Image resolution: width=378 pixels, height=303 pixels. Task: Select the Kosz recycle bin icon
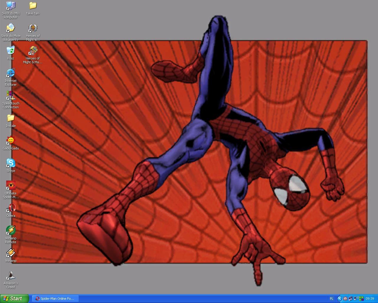pyautogui.click(x=11, y=51)
